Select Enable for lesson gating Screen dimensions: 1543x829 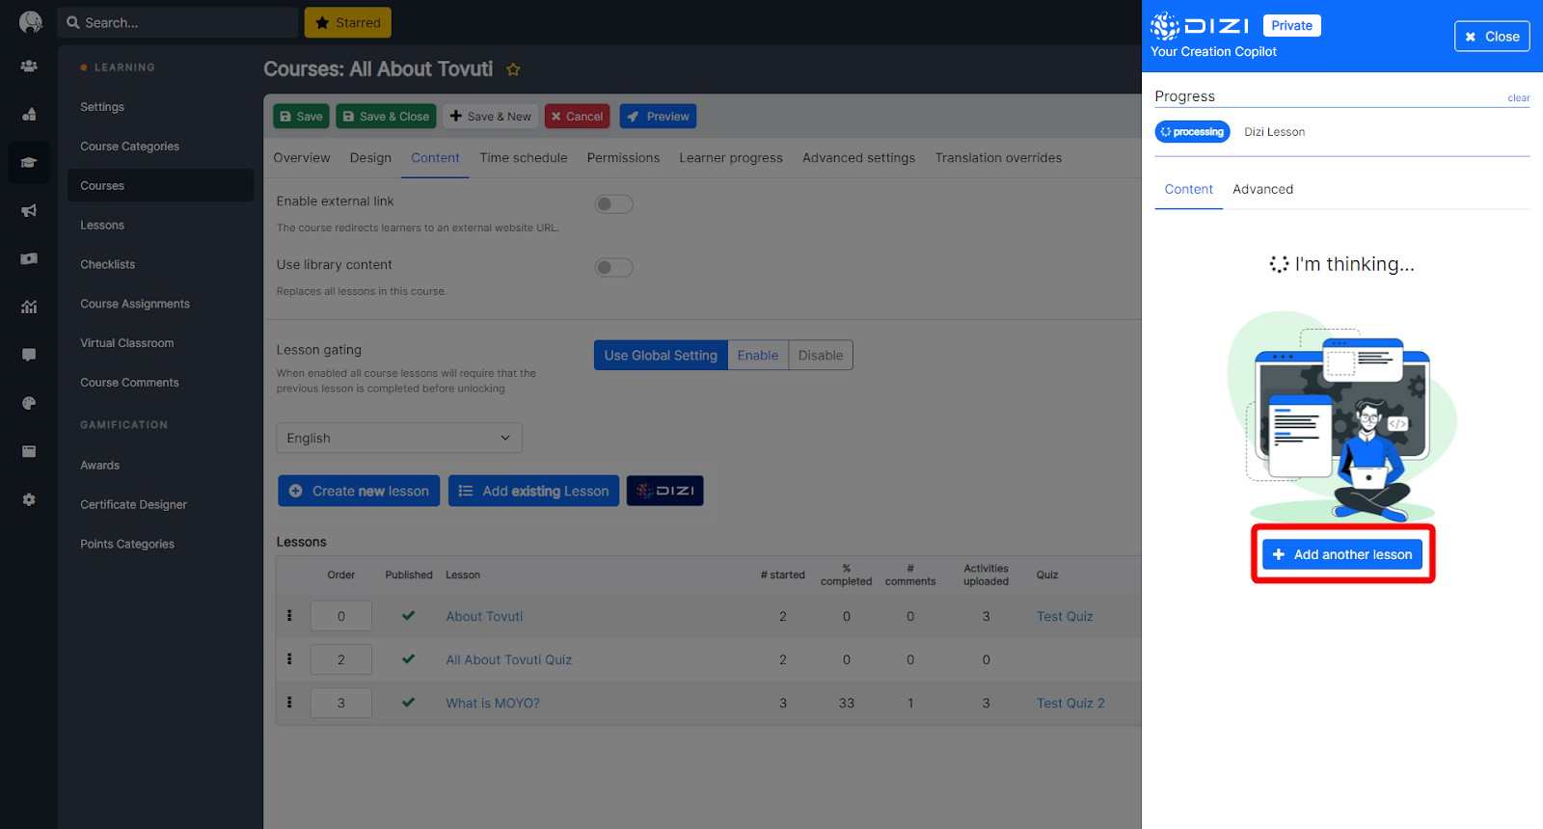758,355
